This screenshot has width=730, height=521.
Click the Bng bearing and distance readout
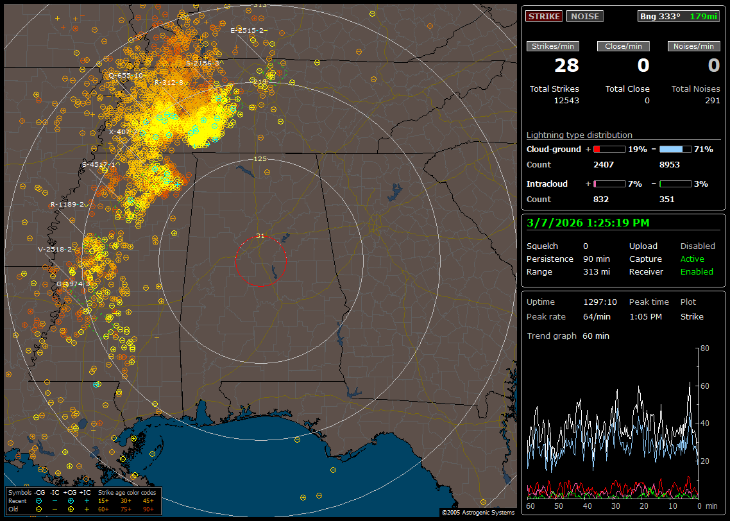679,17
